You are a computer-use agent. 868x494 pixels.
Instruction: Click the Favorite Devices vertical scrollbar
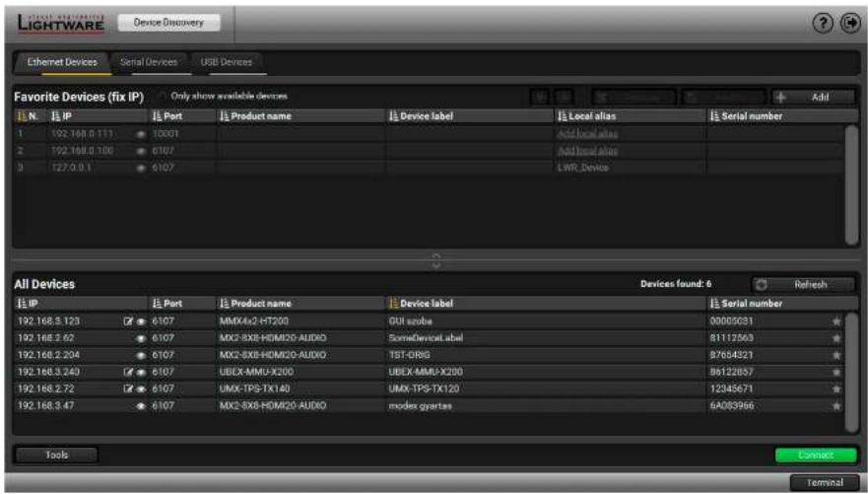[851, 185]
